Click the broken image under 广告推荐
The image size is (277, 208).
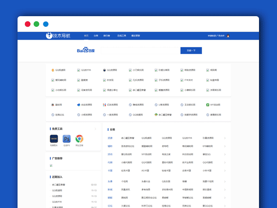tap(51, 165)
